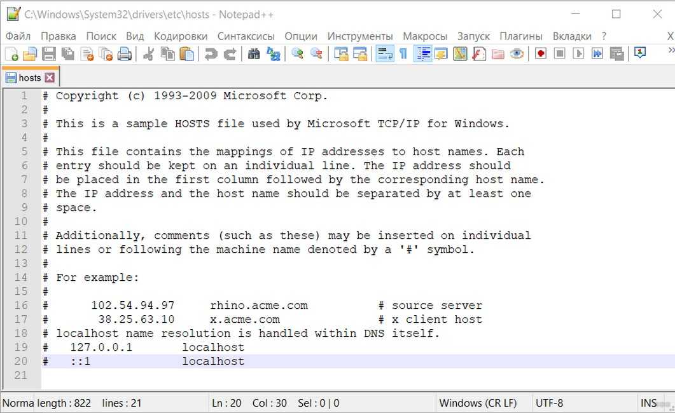Click the Print icon in toolbar
Viewport: 675px width, 413px height.
[125, 54]
